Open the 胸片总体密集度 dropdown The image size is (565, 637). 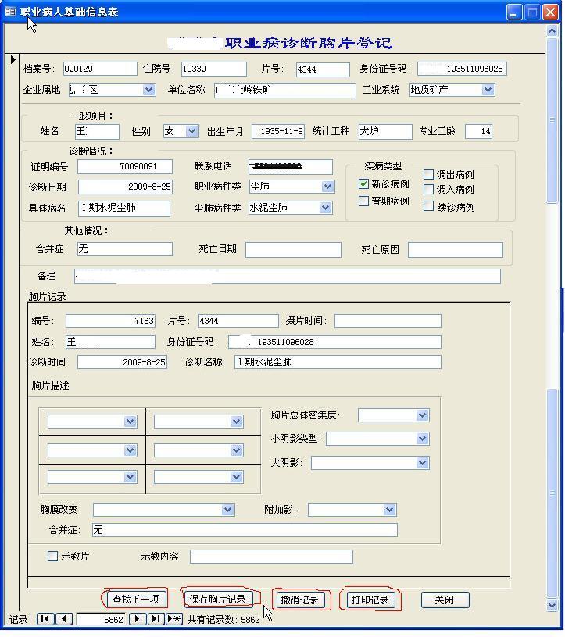tap(422, 415)
